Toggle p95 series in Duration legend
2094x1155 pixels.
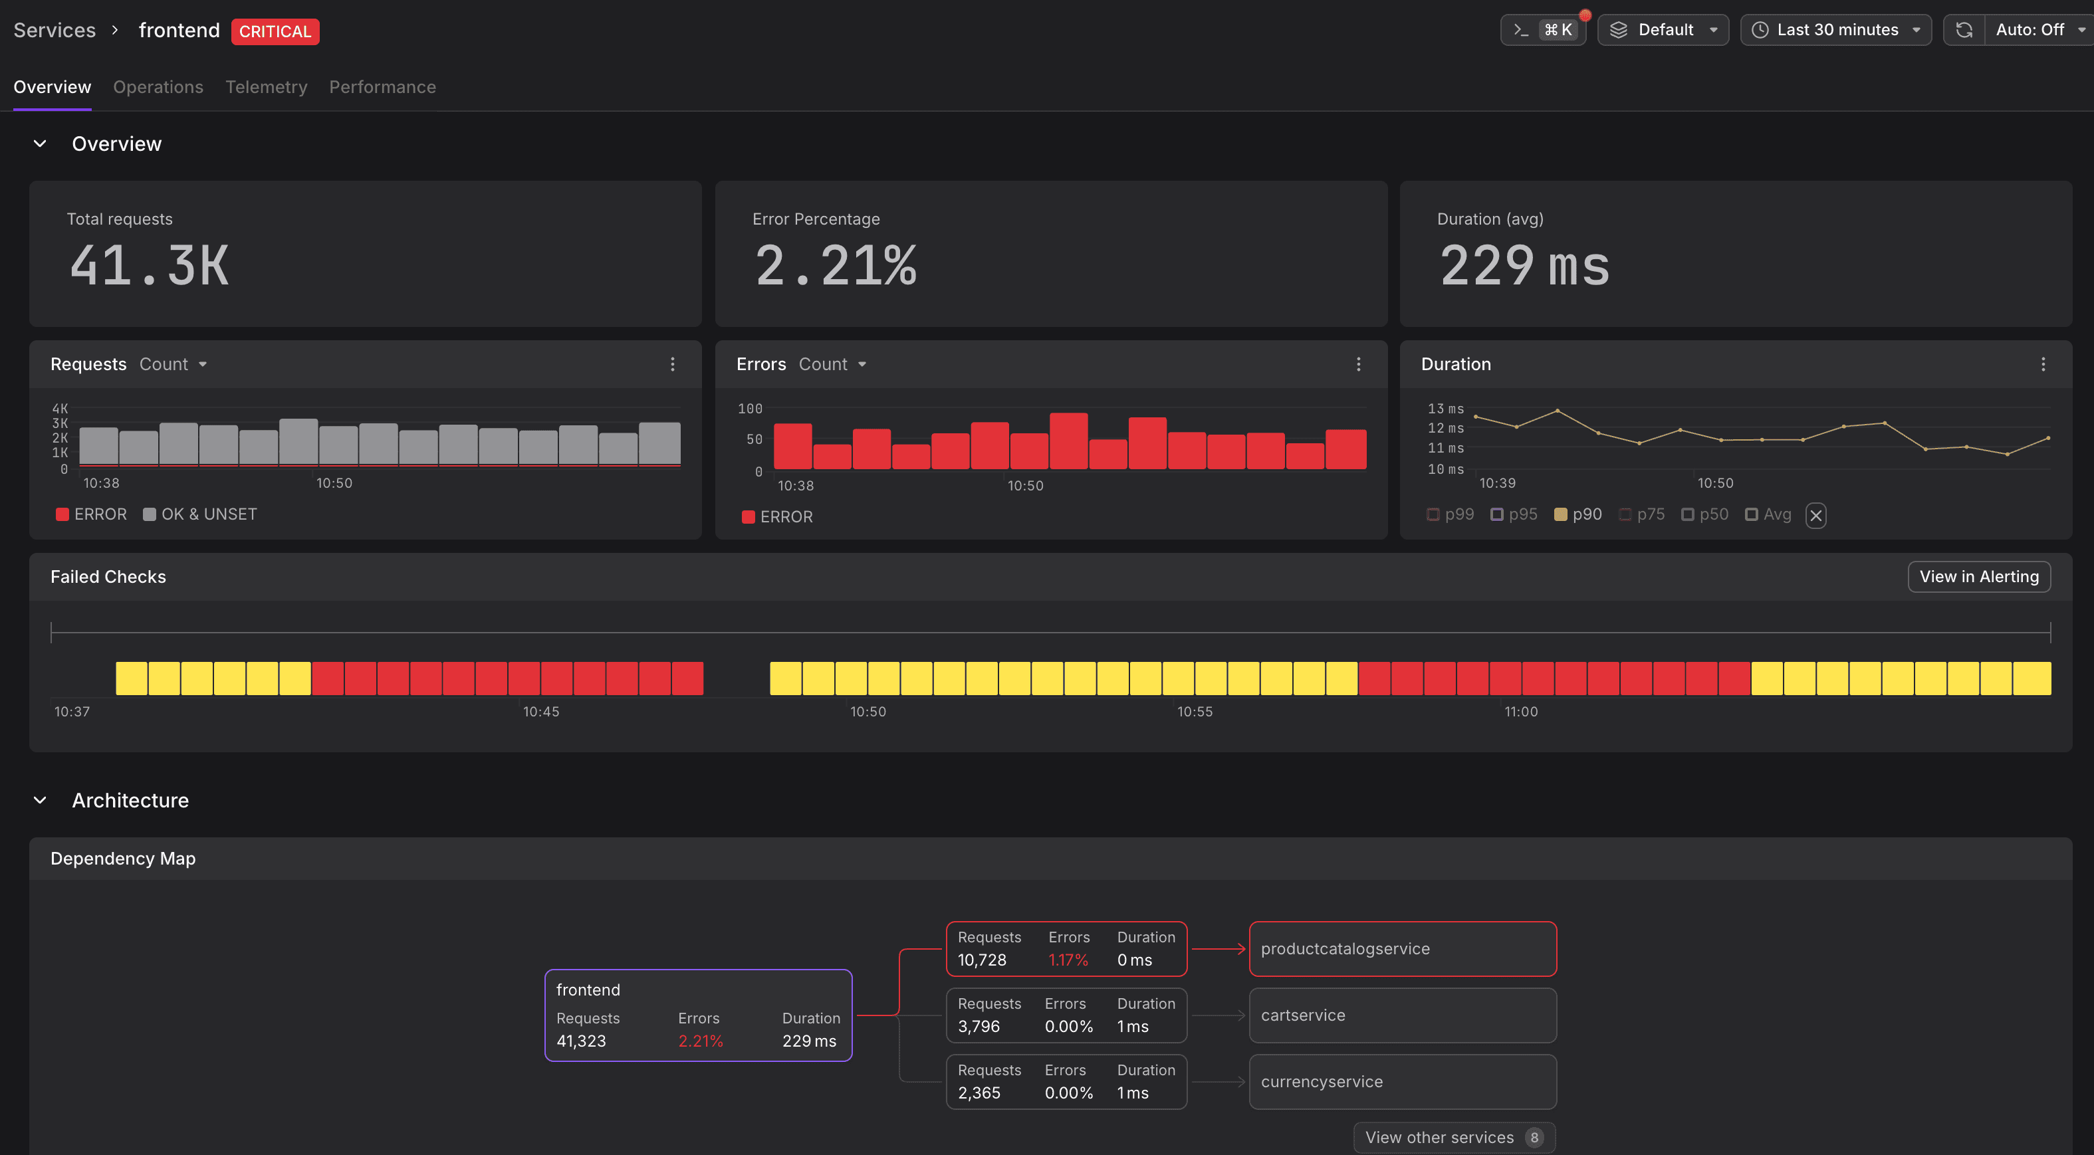[1514, 514]
